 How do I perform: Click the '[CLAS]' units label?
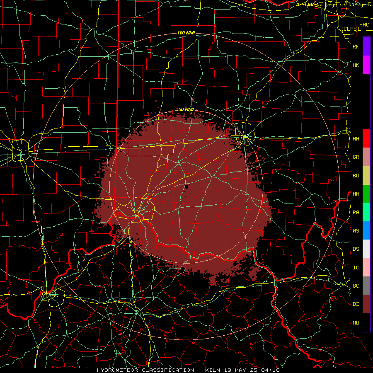pyautogui.click(x=350, y=29)
